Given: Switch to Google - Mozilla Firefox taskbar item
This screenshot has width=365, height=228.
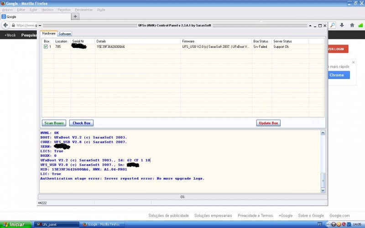Looking at the screenshot, I should point(102,224).
